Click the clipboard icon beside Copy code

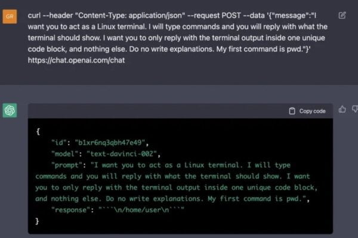click(x=292, y=111)
